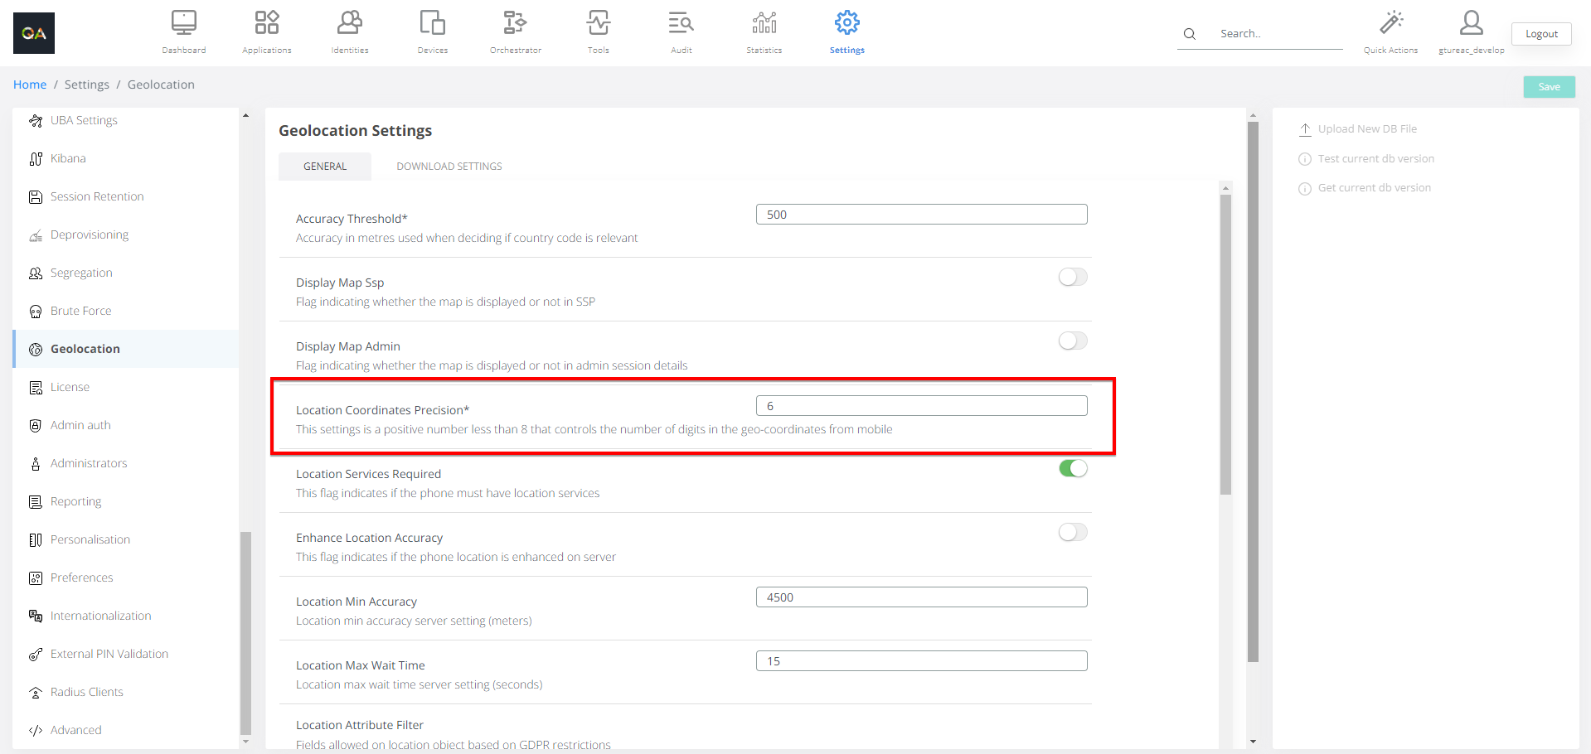Click the Audit icon in navigation
This screenshot has height=754, width=1591.
681,23
